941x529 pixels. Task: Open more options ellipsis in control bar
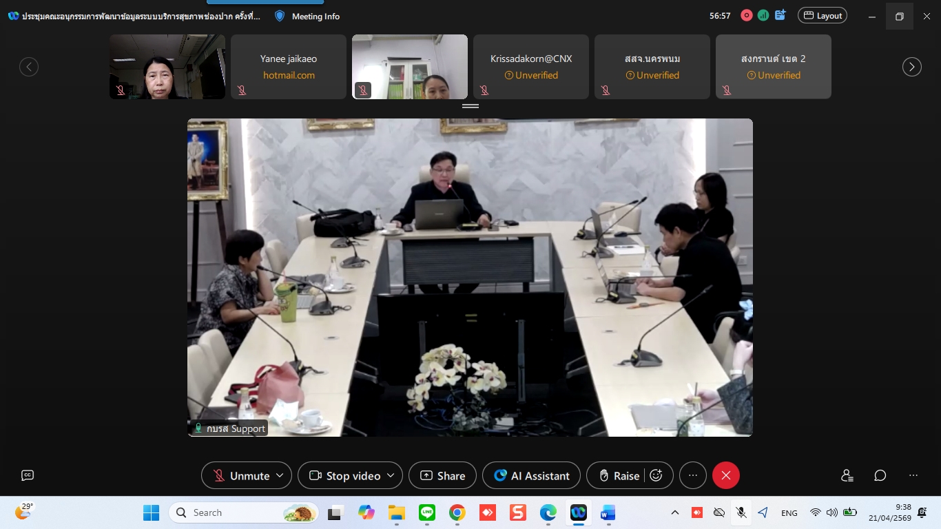point(693,475)
